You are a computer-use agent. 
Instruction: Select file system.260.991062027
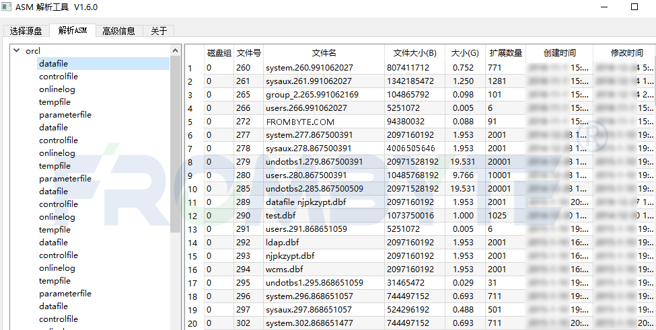pyautogui.click(x=324, y=68)
